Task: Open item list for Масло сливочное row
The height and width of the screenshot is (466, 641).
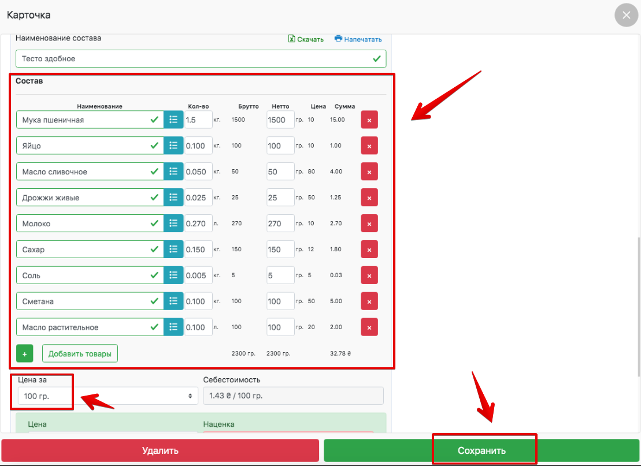Action: 173,172
